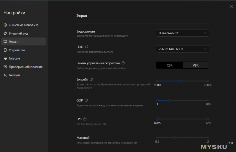The width and height of the screenshot is (236, 152).
Task: Click the Tailscale icon in sidebar
Action: tap(5, 58)
